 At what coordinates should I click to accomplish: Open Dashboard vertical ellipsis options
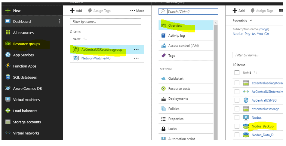(x=59, y=21)
